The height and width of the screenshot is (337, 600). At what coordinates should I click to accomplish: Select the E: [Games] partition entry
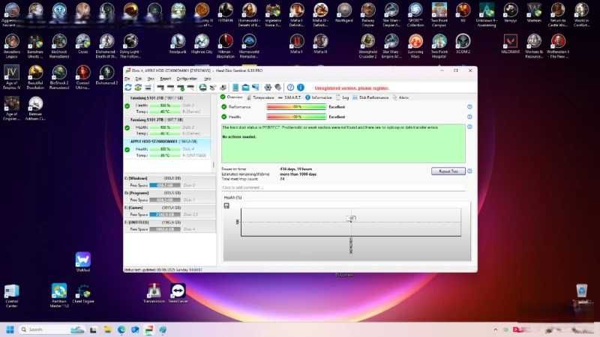point(170,211)
